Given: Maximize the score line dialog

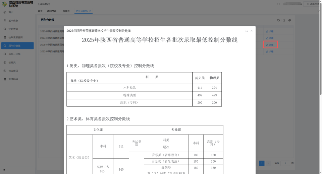Looking at the screenshot, I should point(247,31).
